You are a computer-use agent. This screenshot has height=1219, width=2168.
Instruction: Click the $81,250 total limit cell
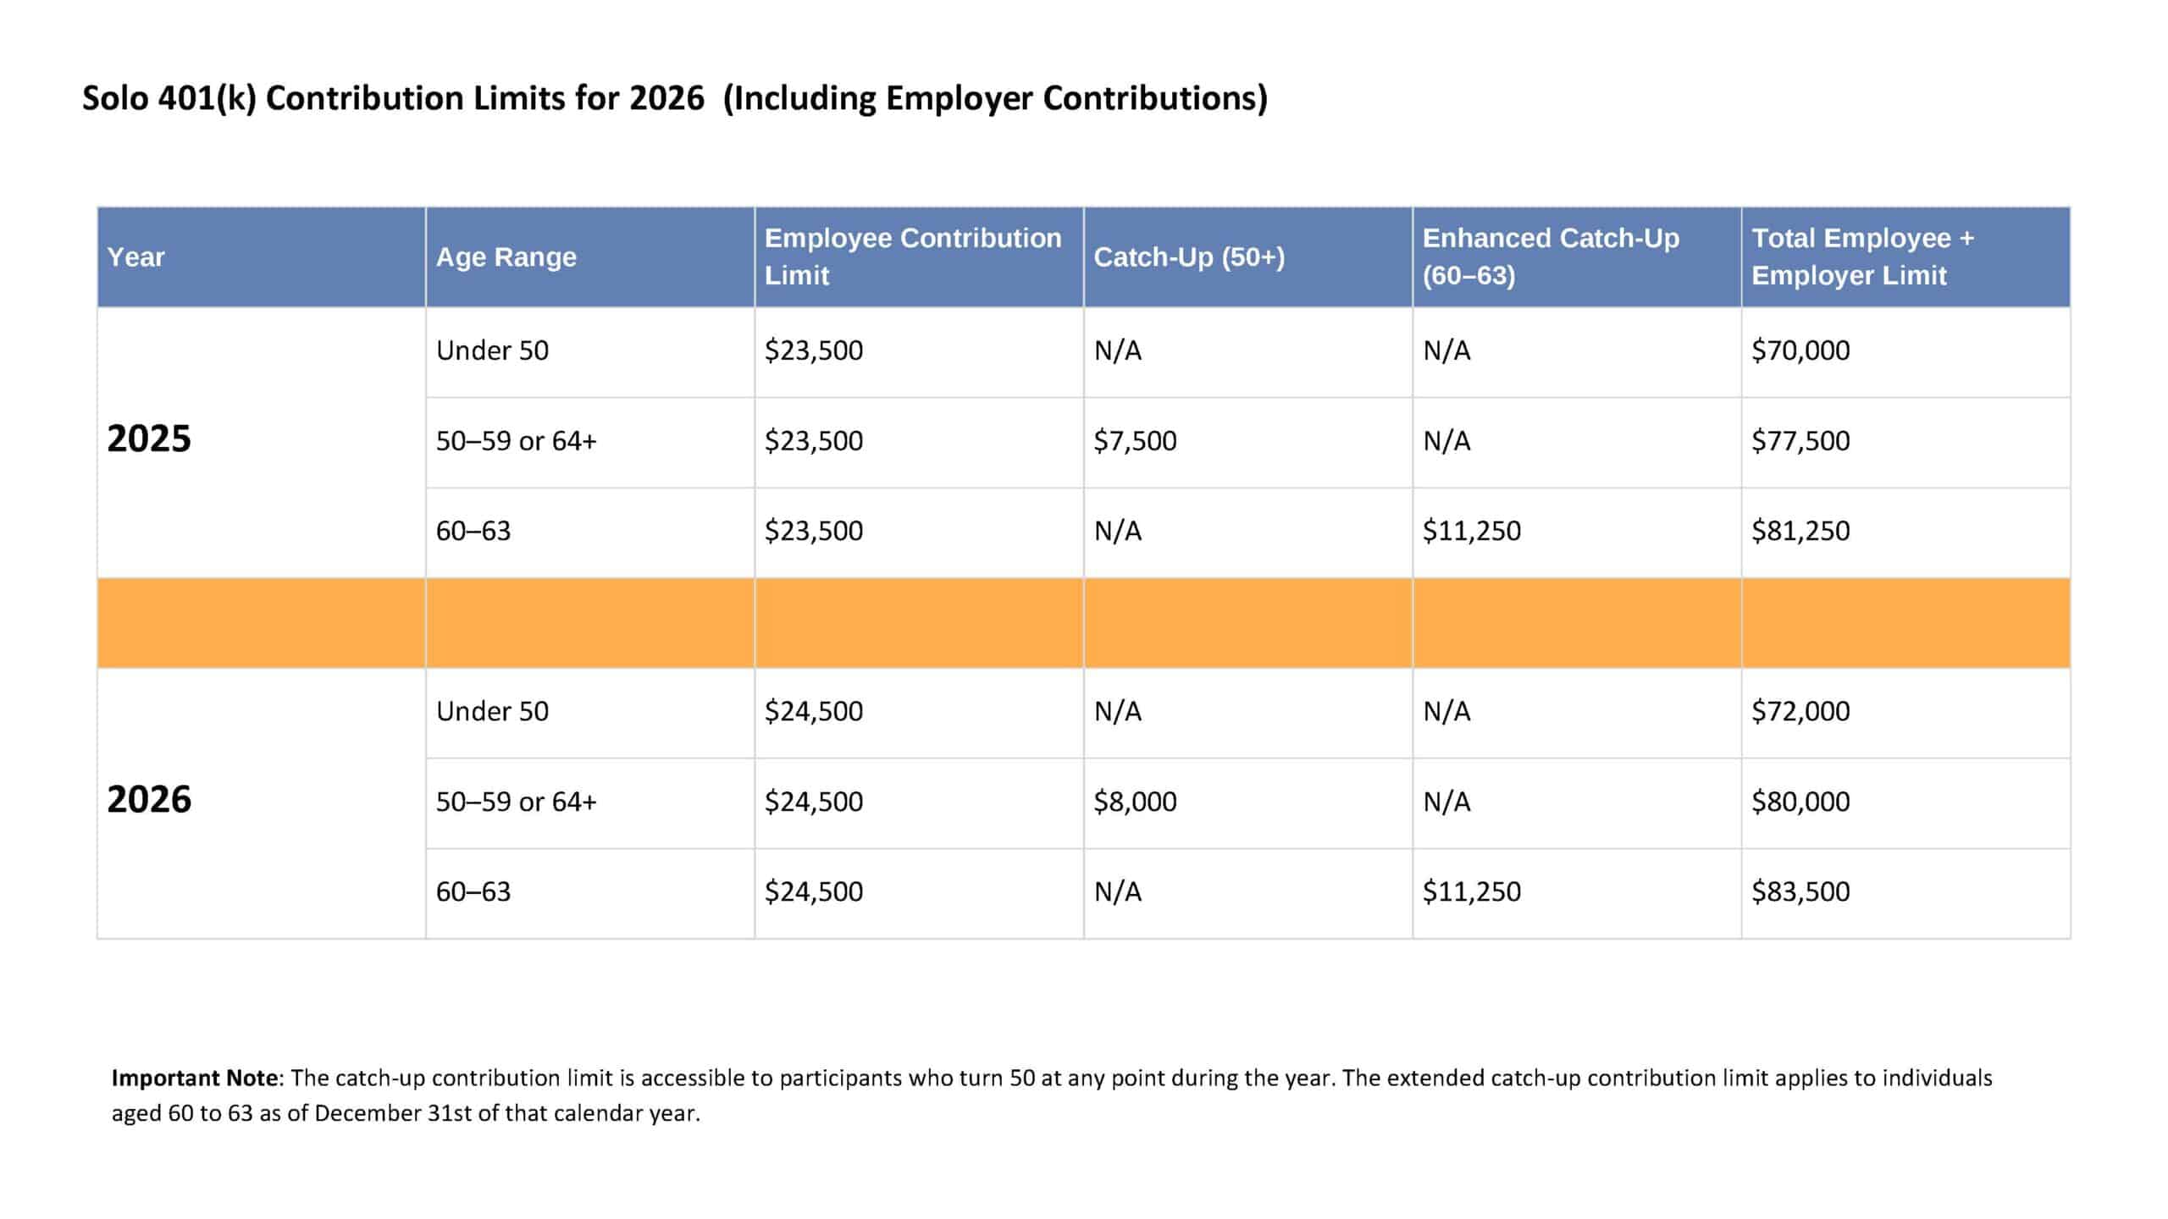(1800, 531)
